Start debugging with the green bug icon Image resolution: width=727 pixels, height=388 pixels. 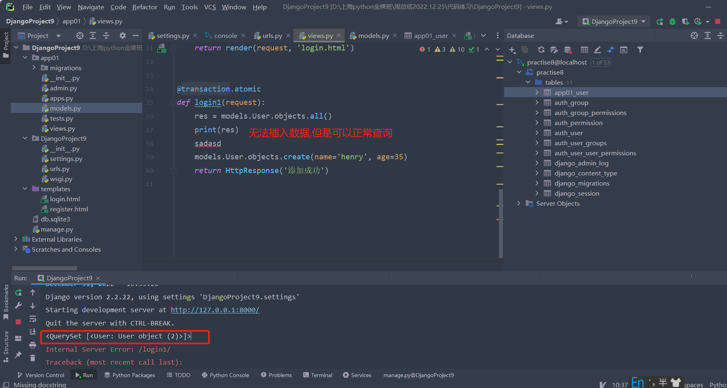point(673,21)
